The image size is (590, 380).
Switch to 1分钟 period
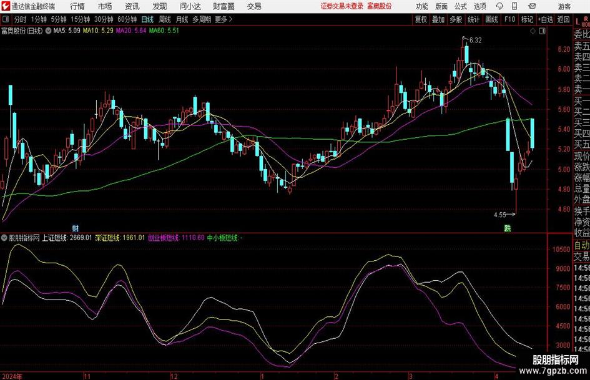point(39,19)
